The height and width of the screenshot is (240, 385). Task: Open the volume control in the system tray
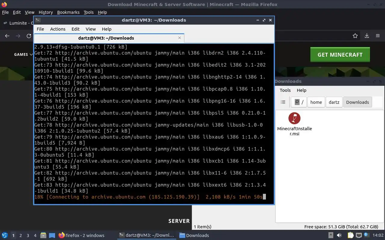[x=339, y=235]
